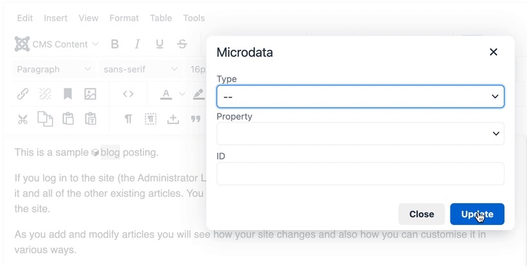Open the Paragraph format dropdown
Image resolution: width=527 pixels, height=266 pixels.
coord(54,69)
